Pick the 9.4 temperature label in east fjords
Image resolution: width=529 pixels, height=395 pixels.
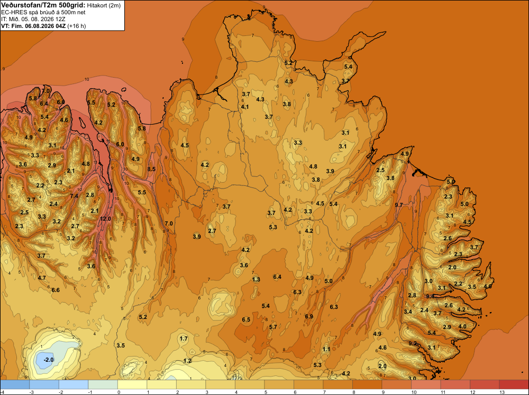point(430,296)
